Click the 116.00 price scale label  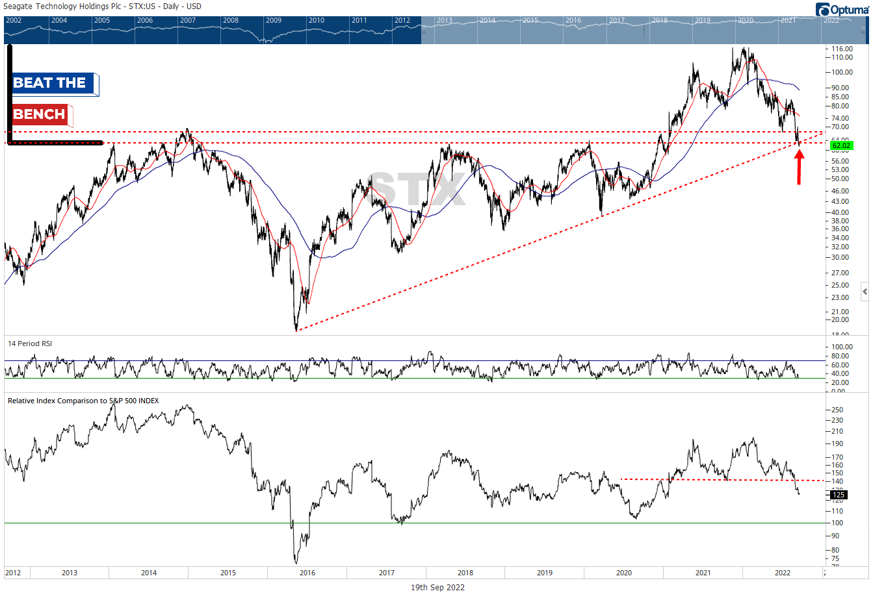coord(842,49)
